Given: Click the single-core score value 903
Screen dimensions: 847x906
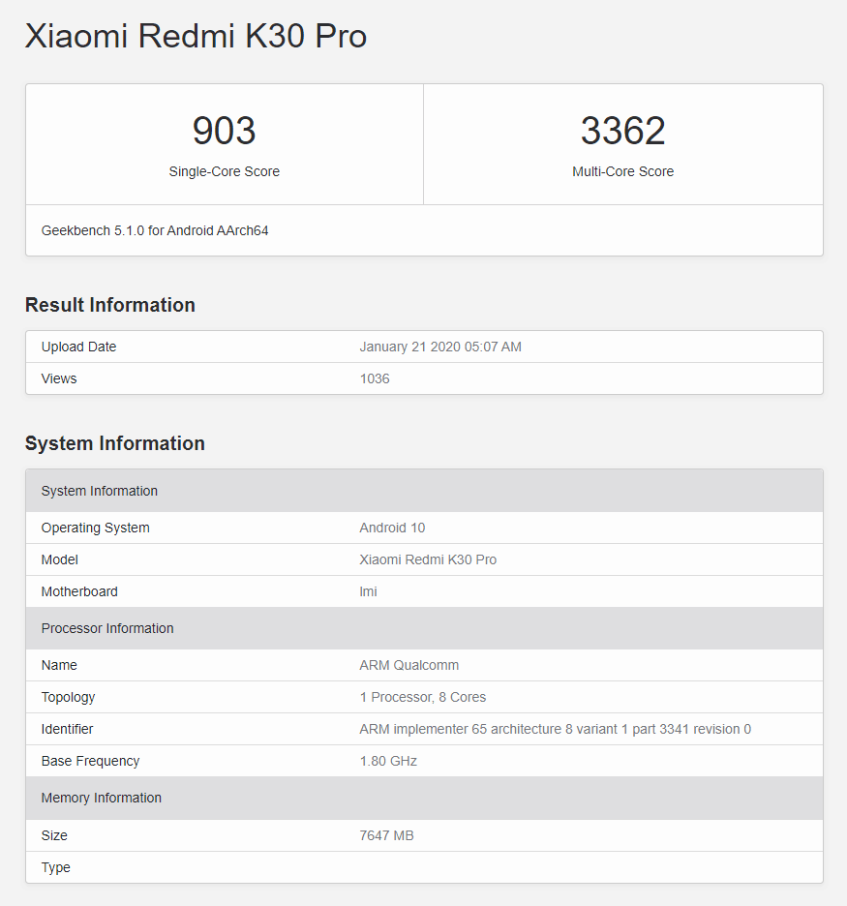Looking at the screenshot, I should click(x=224, y=132).
